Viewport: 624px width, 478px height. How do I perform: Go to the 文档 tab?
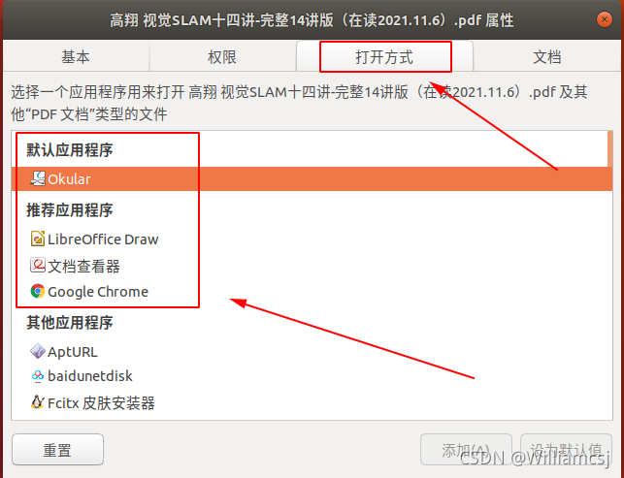coord(547,56)
